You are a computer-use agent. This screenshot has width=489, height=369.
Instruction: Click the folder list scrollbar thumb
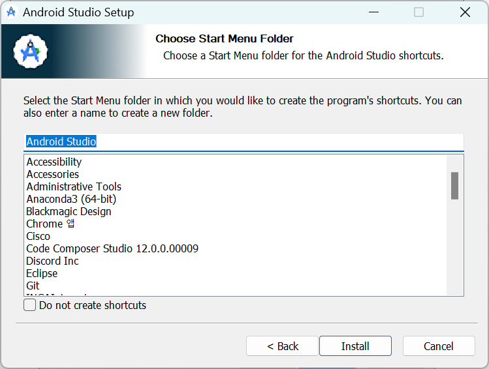click(x=454, y=186)
